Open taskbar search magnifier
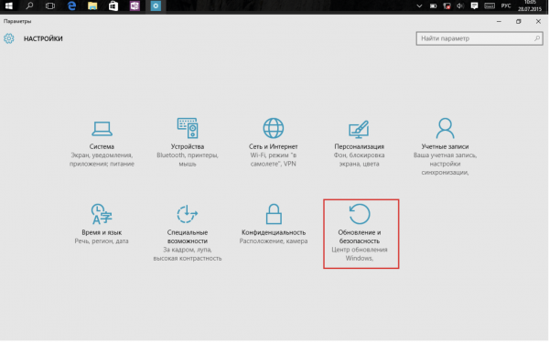The width and height of the screenshot is (549, 342). coord(30,5)
